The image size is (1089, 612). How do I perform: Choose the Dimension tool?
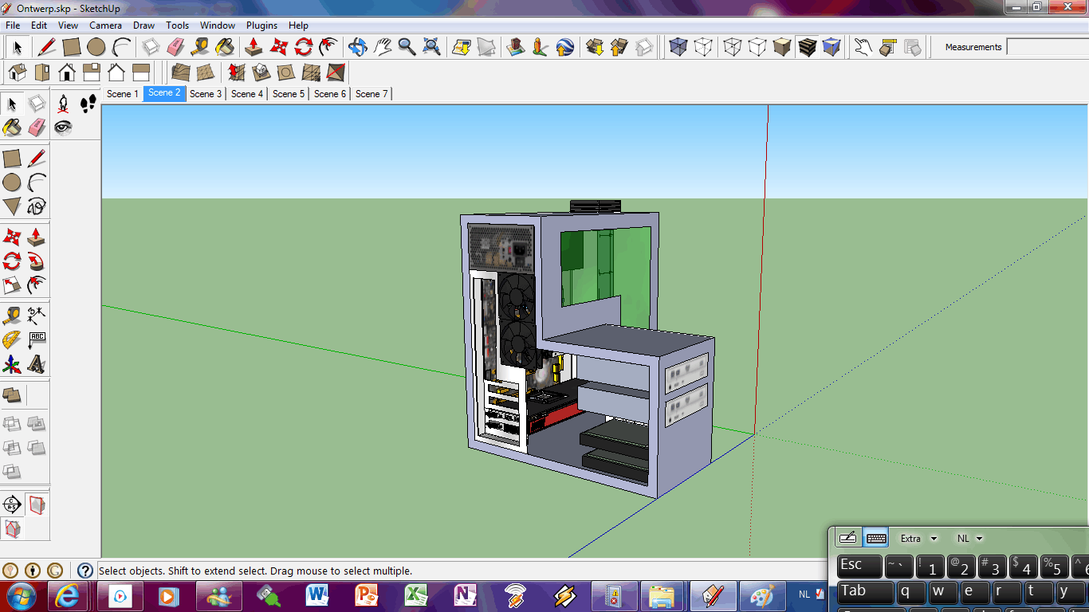(x=37, y=315)
